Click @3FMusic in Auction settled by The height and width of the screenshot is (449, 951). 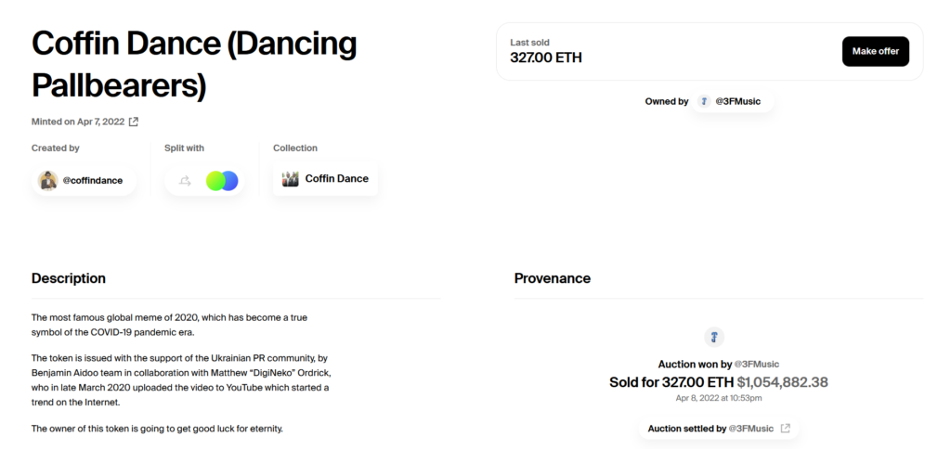tap(750, 429)
